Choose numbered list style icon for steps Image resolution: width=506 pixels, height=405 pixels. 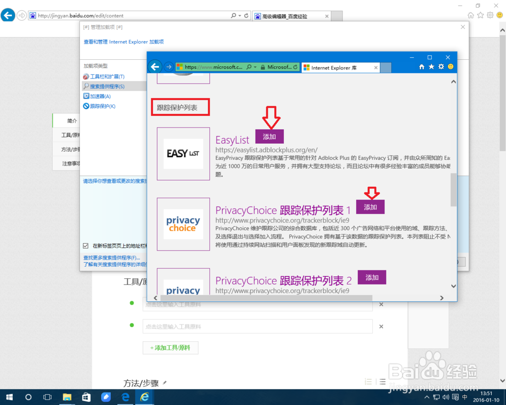click(368, 382)
